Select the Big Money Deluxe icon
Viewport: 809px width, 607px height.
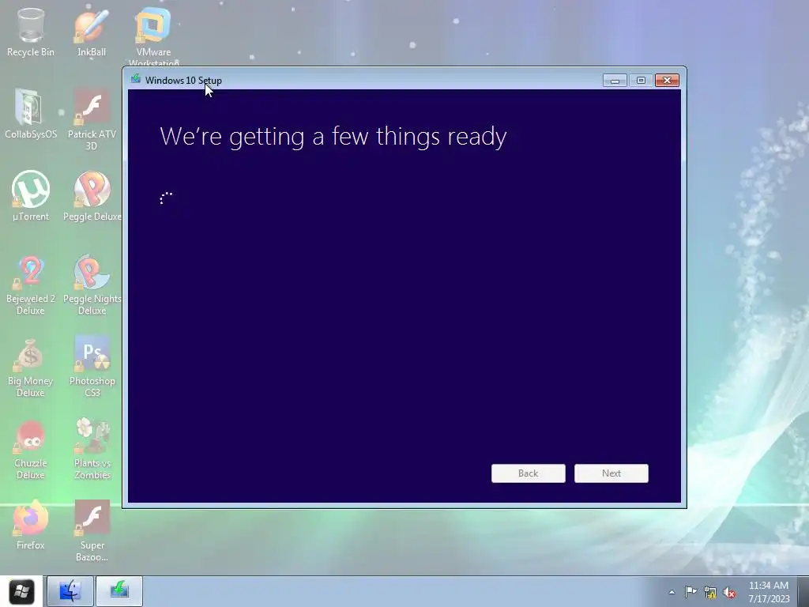[31, 367]
